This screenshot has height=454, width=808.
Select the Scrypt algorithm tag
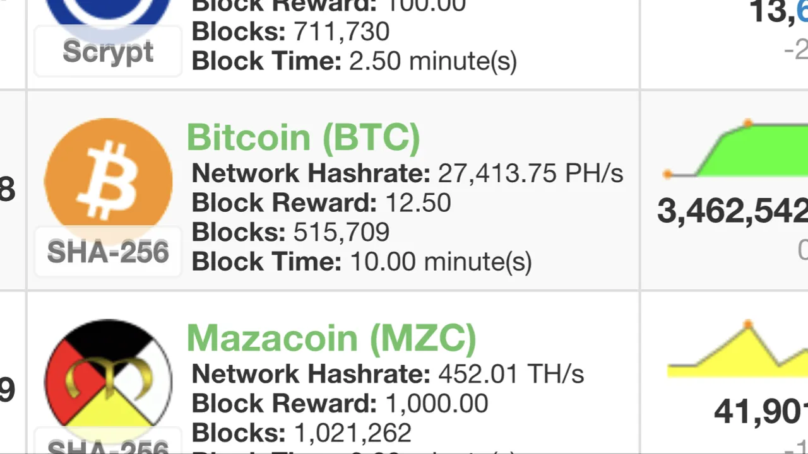tap(108, 52)
